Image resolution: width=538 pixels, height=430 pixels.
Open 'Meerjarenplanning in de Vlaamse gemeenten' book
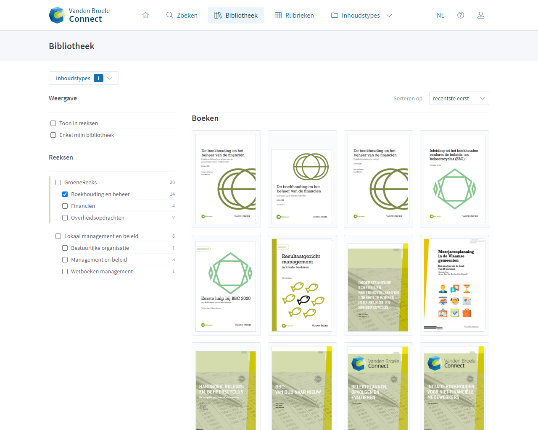454,285
